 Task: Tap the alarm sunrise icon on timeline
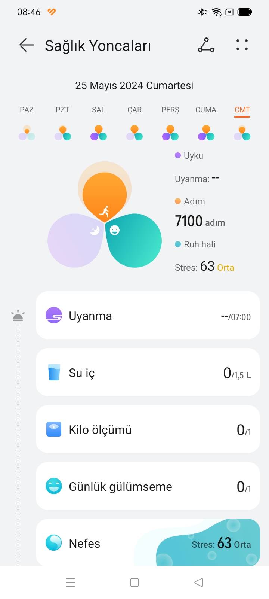pos(18,316)
